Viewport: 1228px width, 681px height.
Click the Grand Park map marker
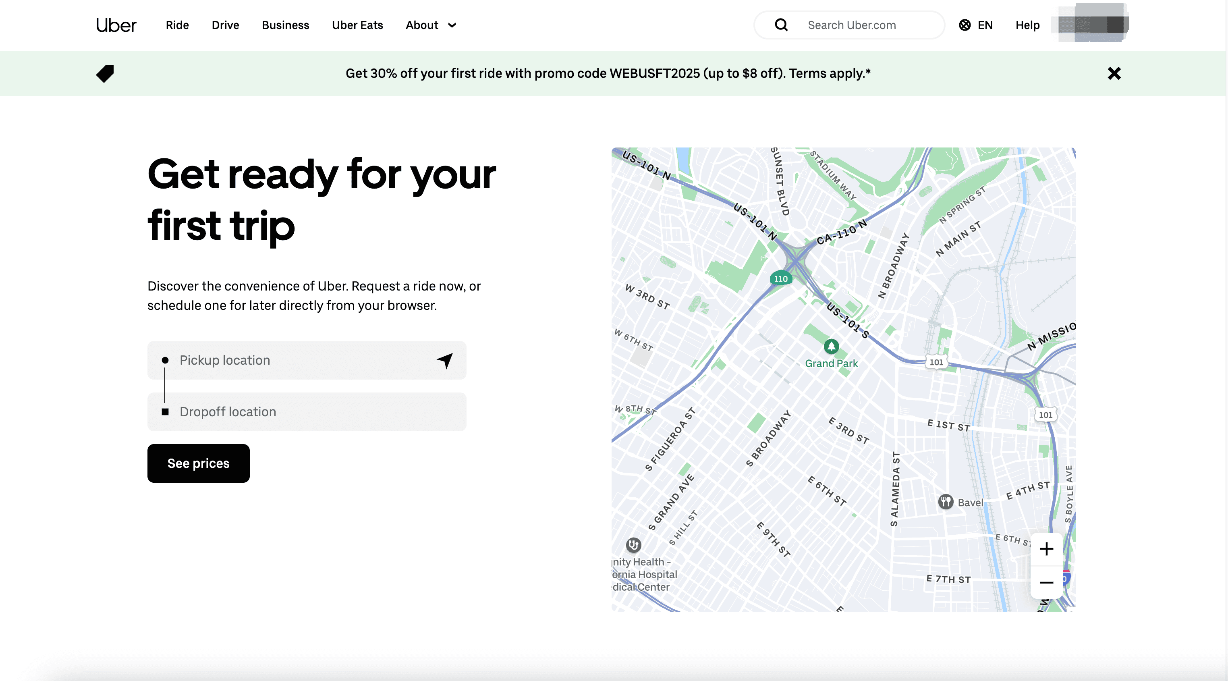click(832, 346)
